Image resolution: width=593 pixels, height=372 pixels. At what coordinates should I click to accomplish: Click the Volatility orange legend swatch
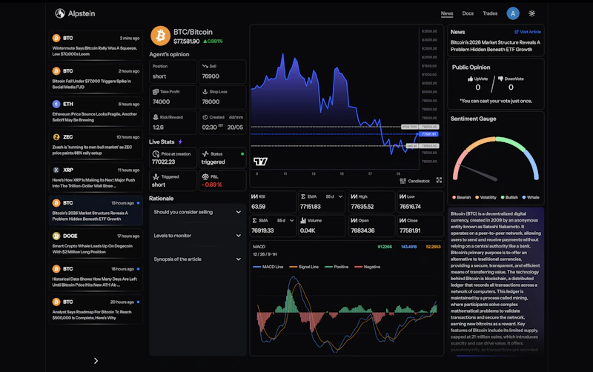[477, 197]
